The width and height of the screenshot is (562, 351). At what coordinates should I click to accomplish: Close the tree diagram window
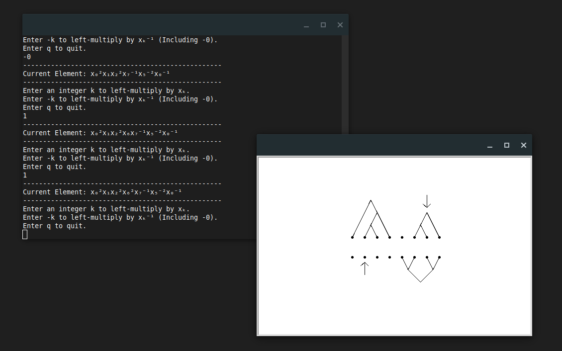(x=523, y=145)
